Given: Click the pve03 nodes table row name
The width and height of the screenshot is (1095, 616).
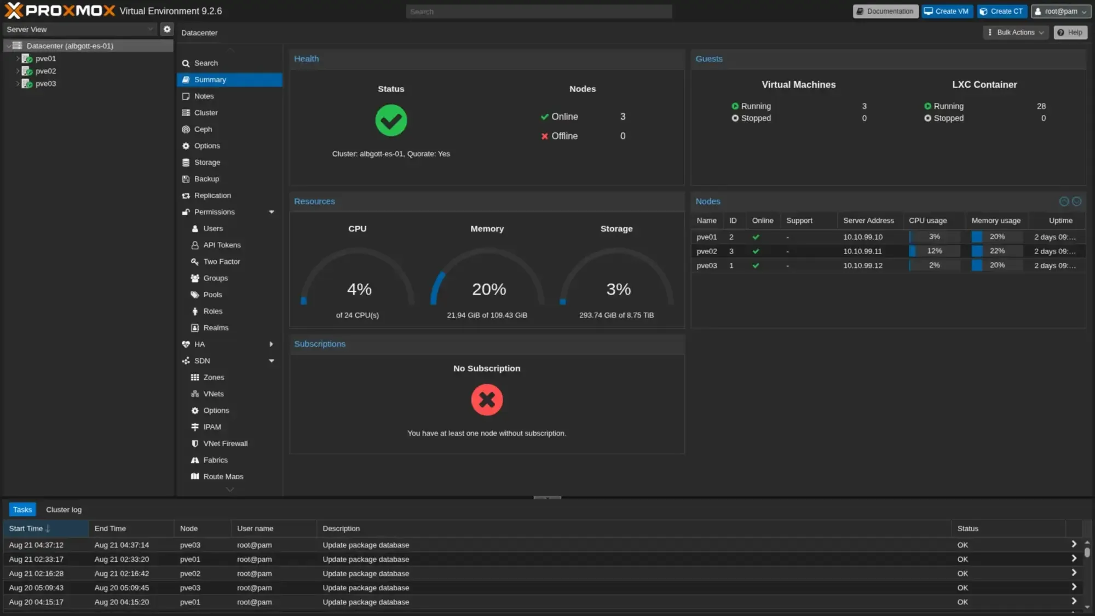Looking at the screenshot, I should (x=706, y=266).
